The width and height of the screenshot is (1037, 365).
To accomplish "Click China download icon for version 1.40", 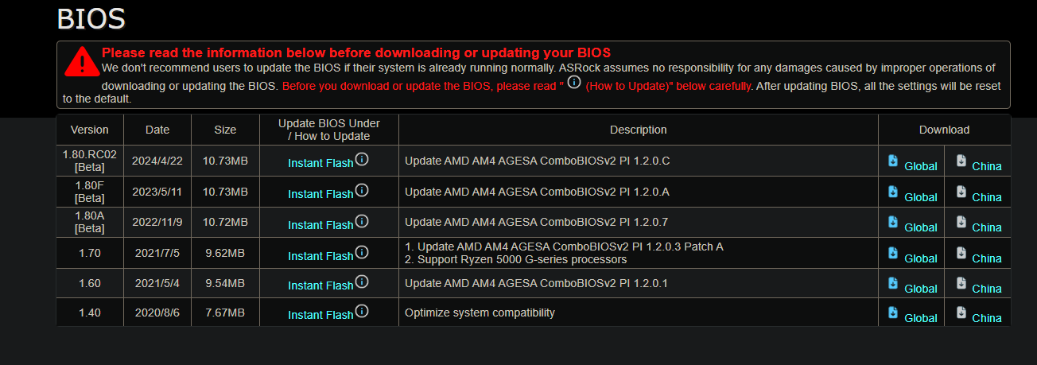I will 961,313.
